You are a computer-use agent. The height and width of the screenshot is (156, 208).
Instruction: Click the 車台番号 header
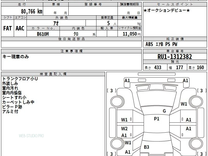coord(175,51)
